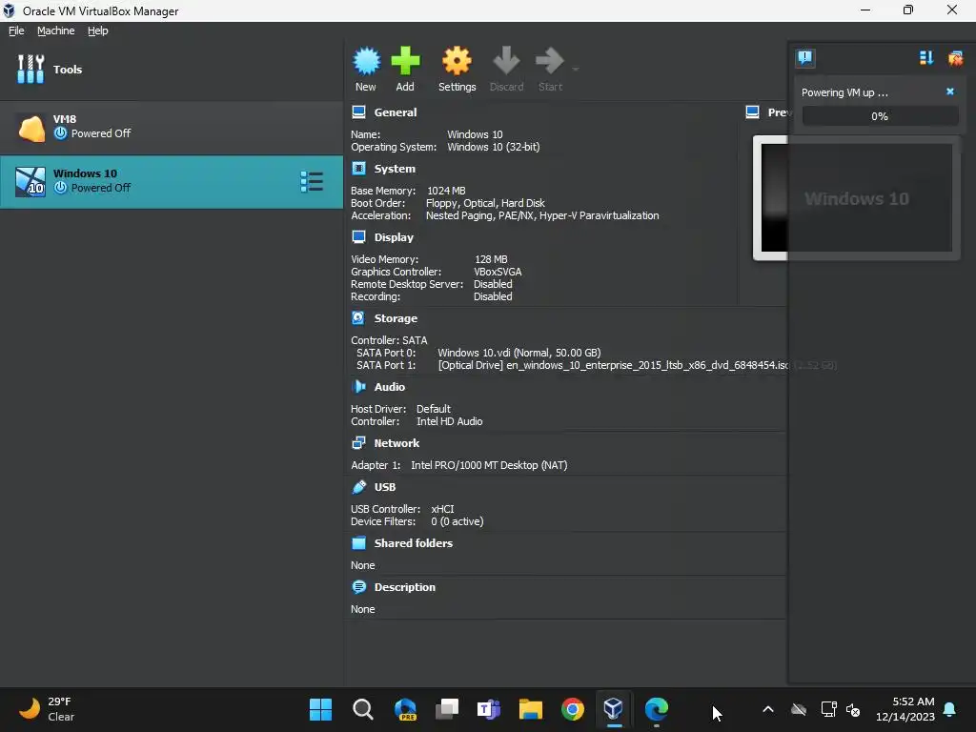Screen dimensions: 976x732
Task: Launch Google Chrome from taskbar
Action: (x=573, y=709)
